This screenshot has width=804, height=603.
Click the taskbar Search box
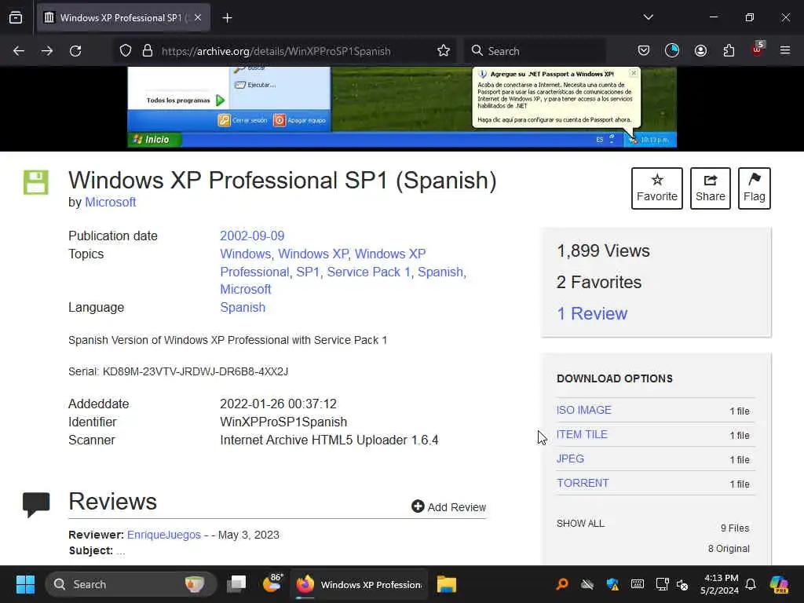click(131, 584)
